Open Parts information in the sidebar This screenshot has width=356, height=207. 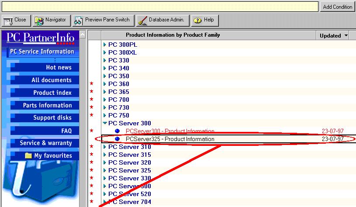click(47, 105)
